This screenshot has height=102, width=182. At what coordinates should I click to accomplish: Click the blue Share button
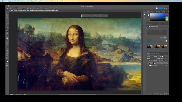click(160, 8)
